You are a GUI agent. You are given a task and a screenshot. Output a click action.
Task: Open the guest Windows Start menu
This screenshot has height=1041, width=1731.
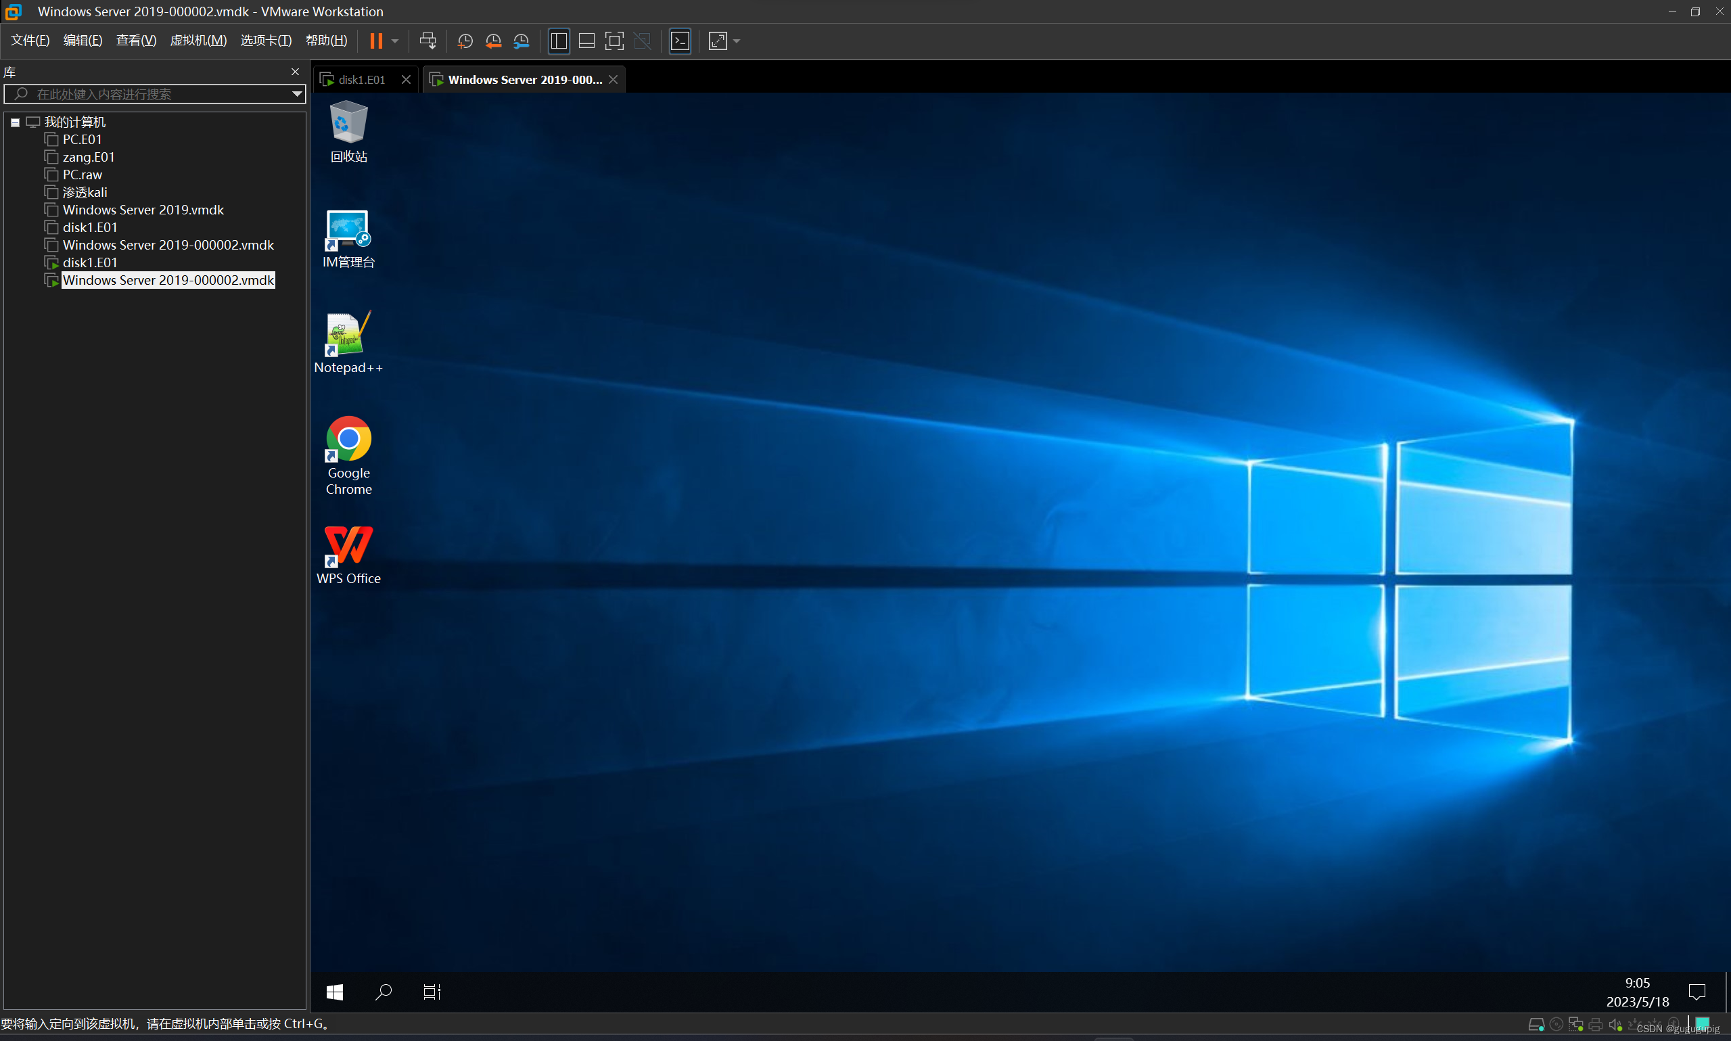click(335, 991)
